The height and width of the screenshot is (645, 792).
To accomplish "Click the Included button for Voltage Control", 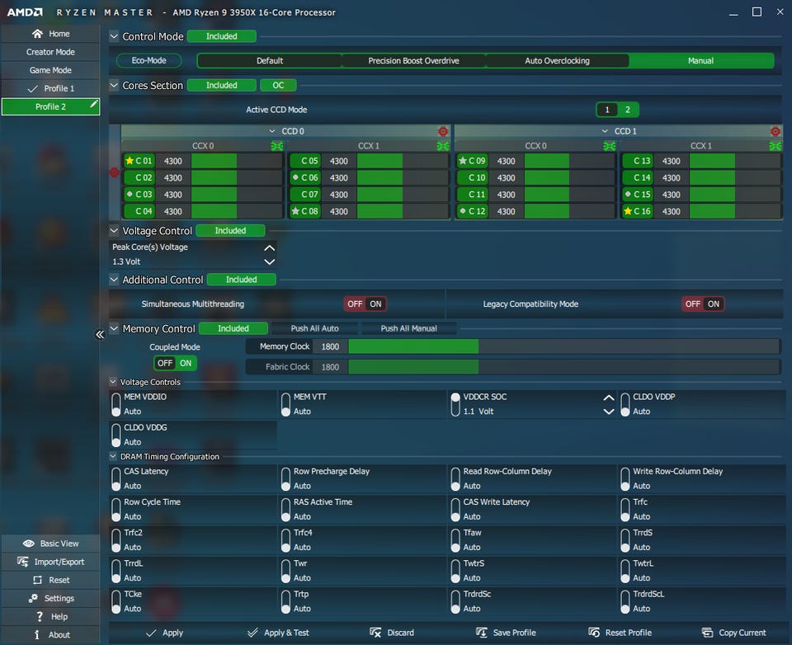I will pos(230,231).
